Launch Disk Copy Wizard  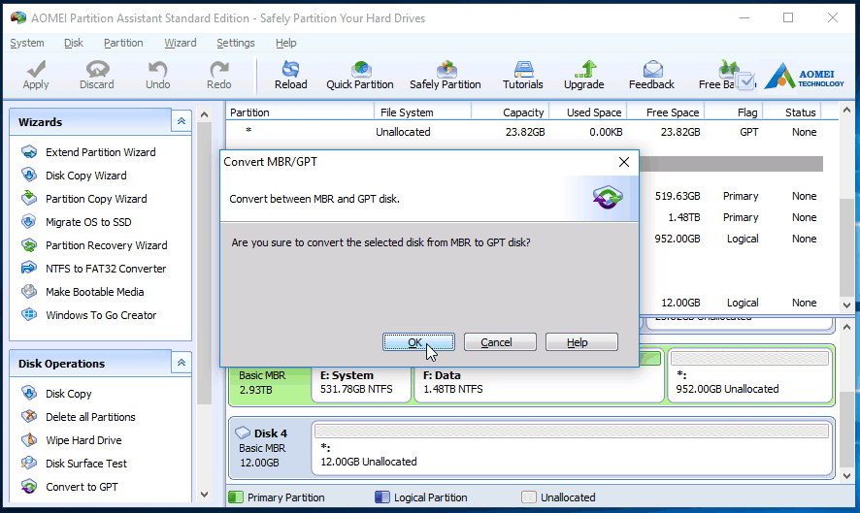pyautogui.click(x=86, y=176)
